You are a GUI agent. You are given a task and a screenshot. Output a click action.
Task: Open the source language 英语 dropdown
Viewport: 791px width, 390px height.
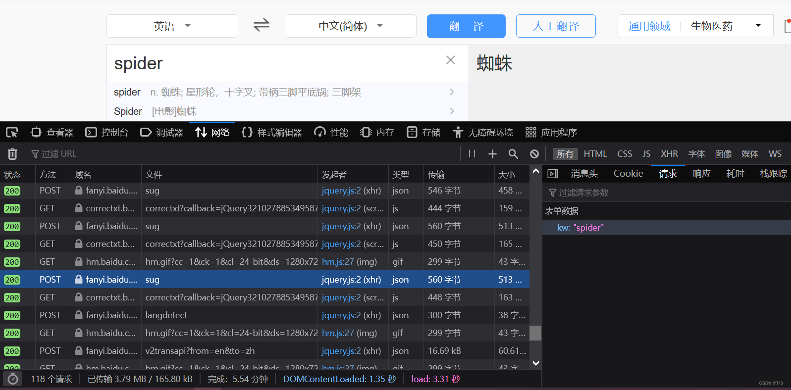[x=172, y=26]
